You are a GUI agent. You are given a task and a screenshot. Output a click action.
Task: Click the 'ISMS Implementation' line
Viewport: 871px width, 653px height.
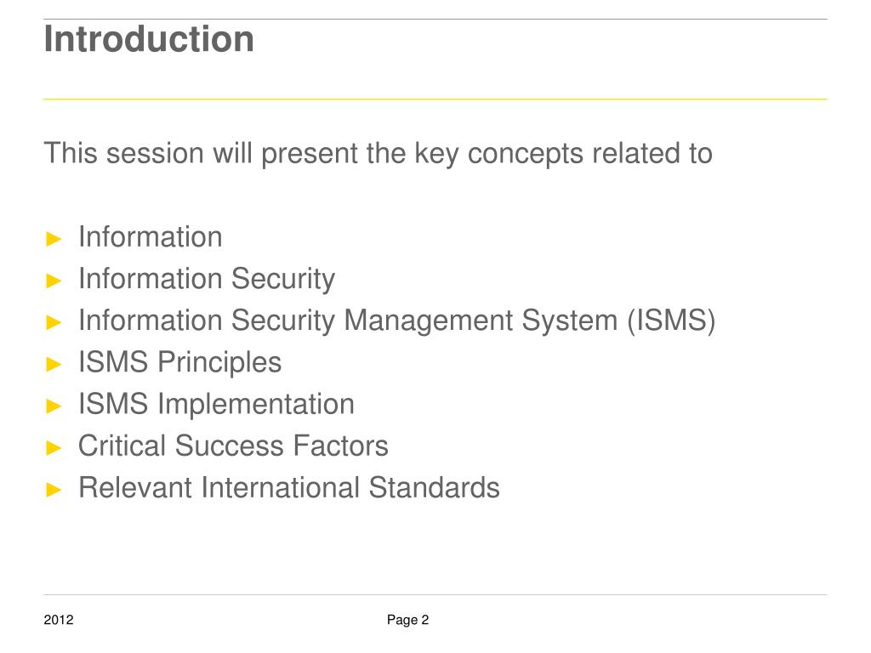[216, 404]
